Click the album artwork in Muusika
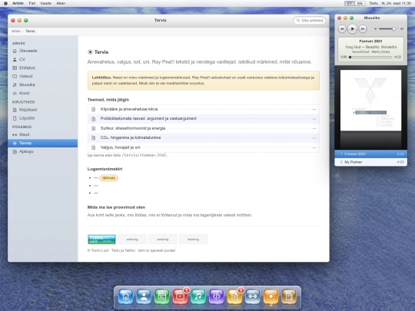415x311 pixels. pos(370,101)
